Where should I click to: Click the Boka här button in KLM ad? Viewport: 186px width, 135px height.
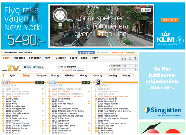pyautogui.click(x=170, y=20)
